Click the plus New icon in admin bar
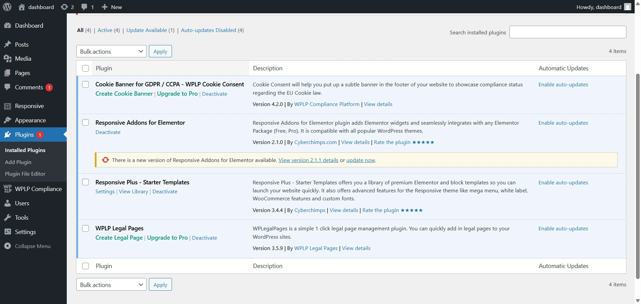 [x=104, y=7]
